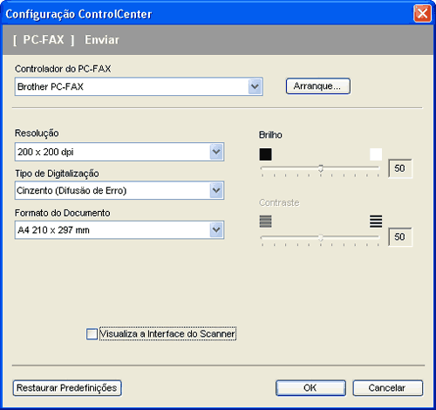Expand the Formato do Documento dropdown
This screenshot has width=436, height=410.
216,230
